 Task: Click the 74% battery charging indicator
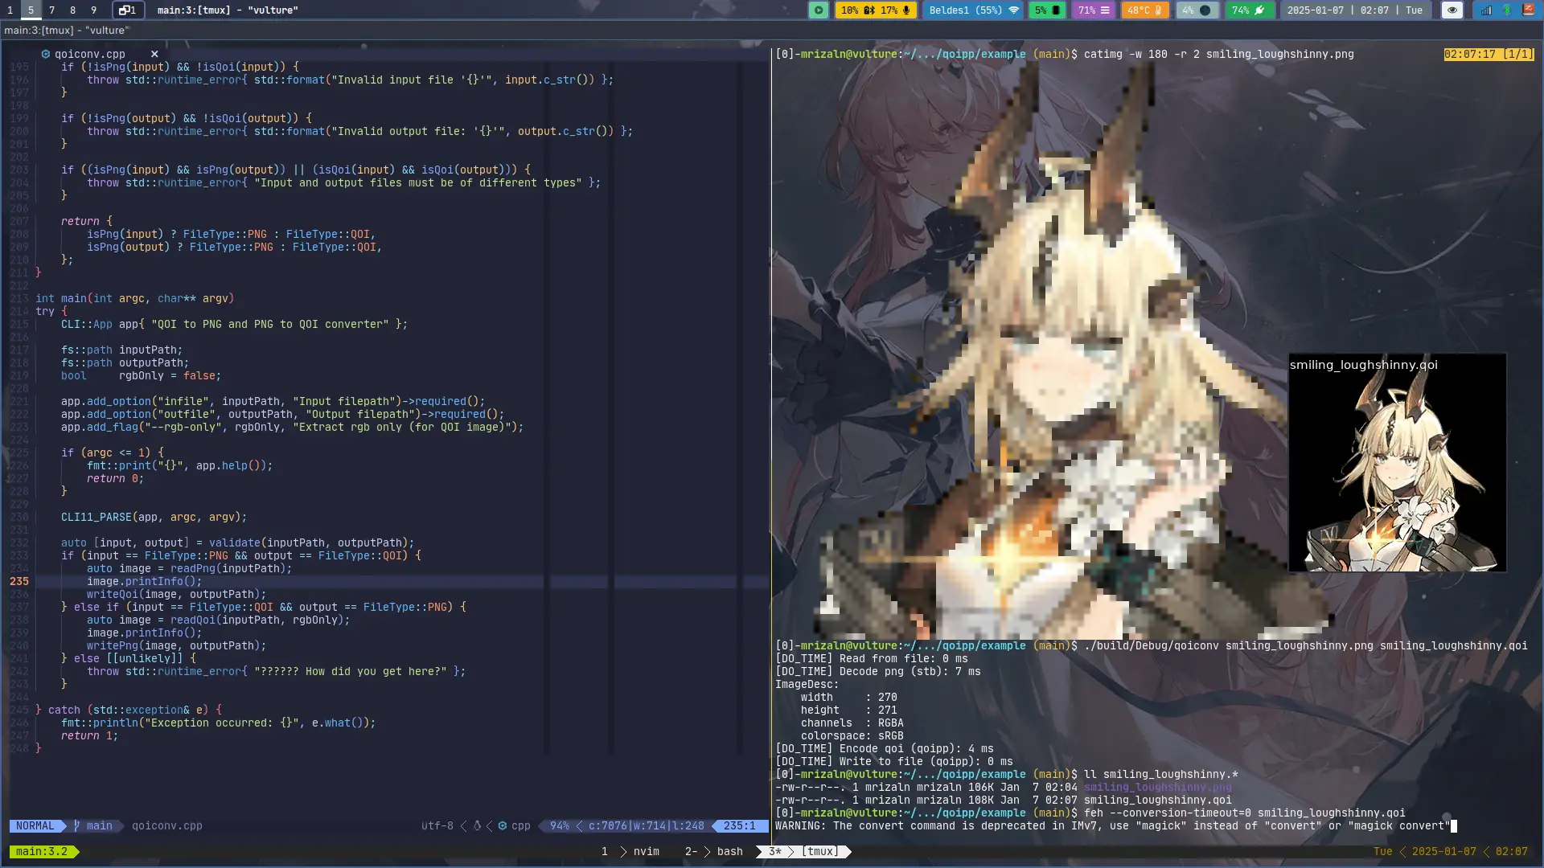(1249, 10)
